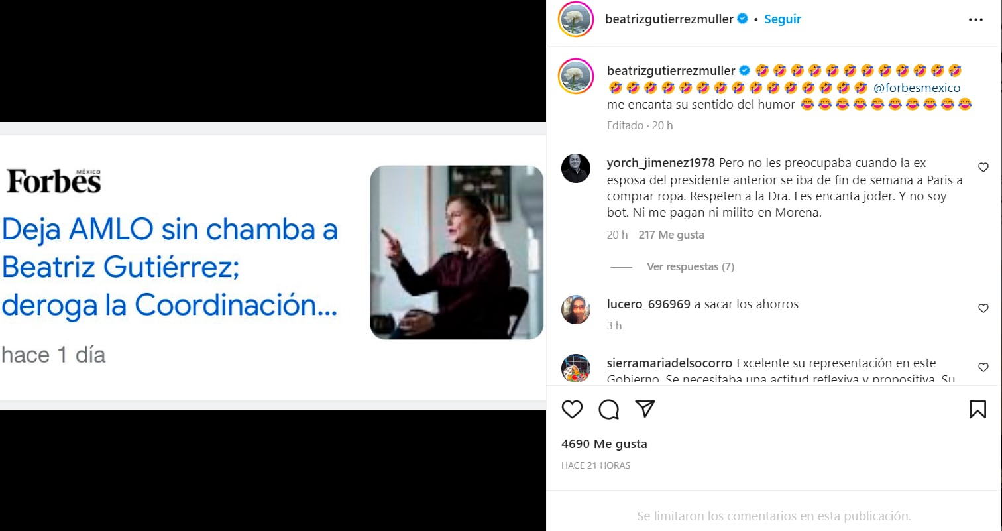Screen dimensions: 1002x531
Task: Expand replies under yorch_jimenez1978's comment
Action: (x=690, y=266)
